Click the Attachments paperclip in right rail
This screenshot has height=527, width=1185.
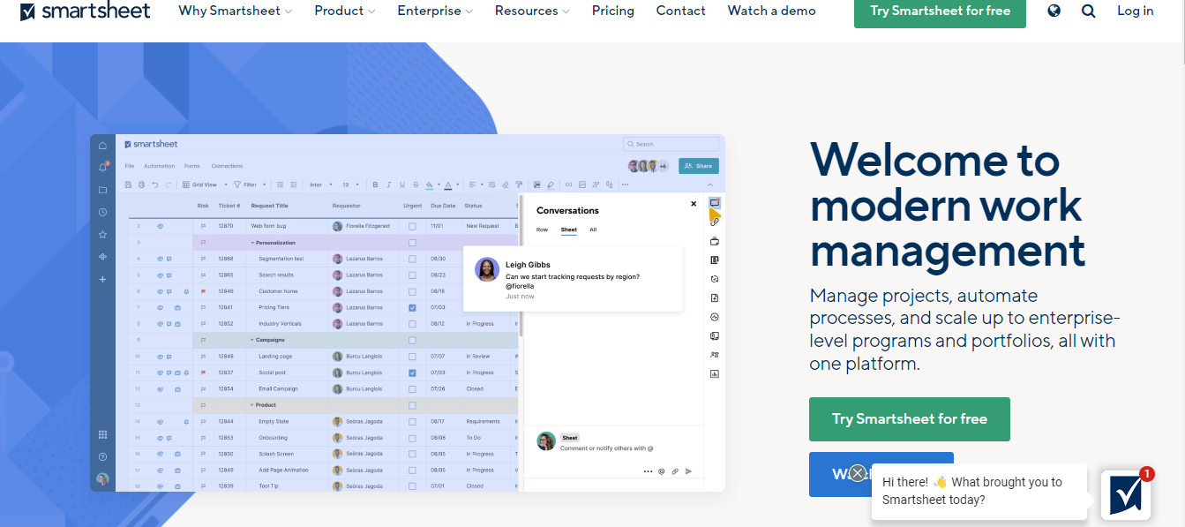coord(715,222)
